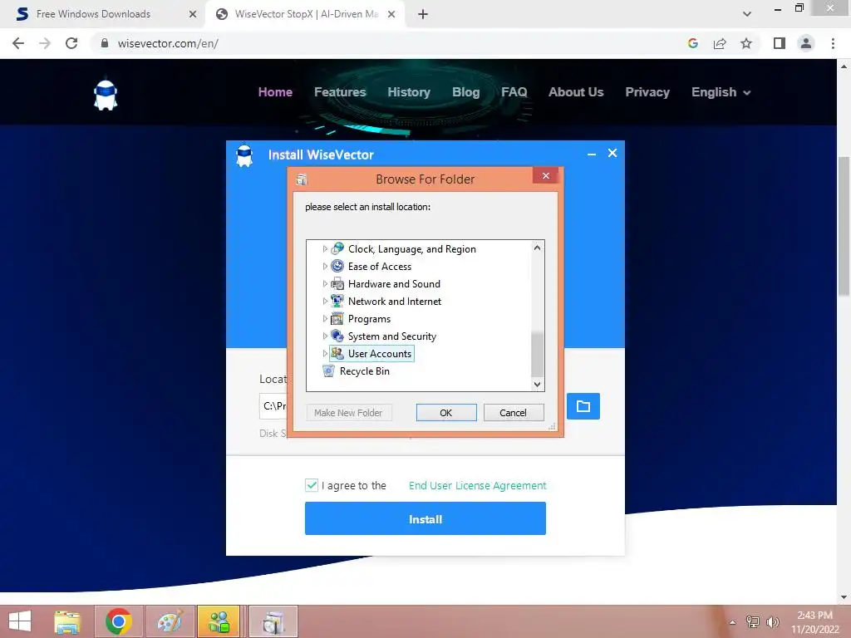Open Chrome side panel icon

point(780,43)
